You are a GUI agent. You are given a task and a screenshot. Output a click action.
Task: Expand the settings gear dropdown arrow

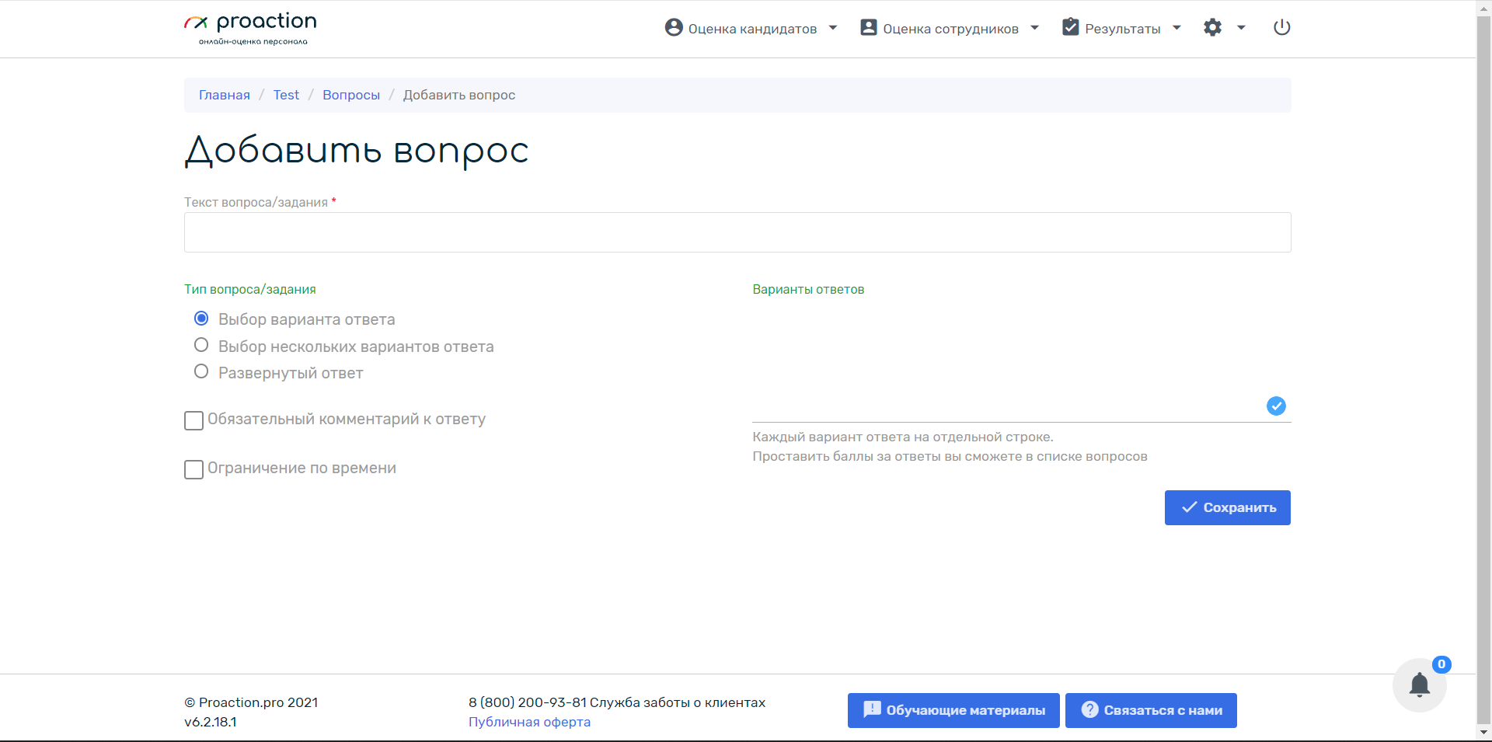click(1241, 28)
